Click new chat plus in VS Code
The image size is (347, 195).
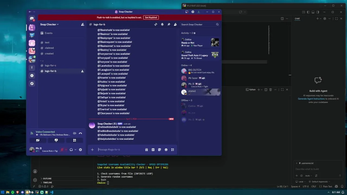pos(317,19)
